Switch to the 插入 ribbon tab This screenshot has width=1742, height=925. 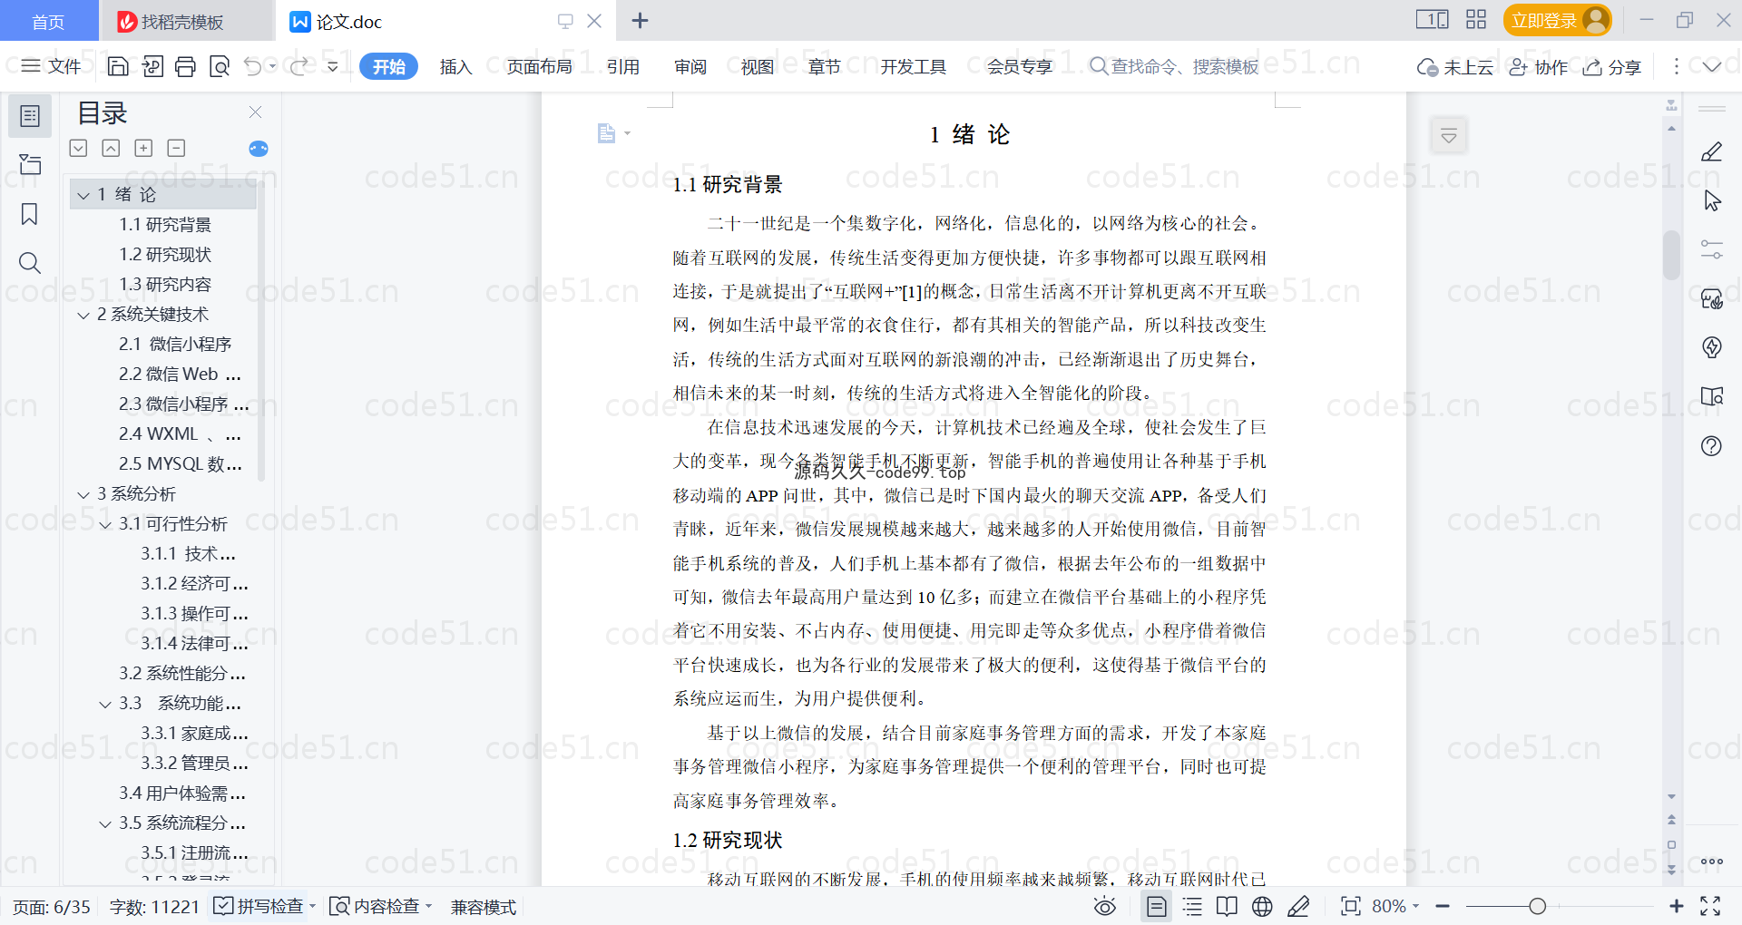(455, 66)
